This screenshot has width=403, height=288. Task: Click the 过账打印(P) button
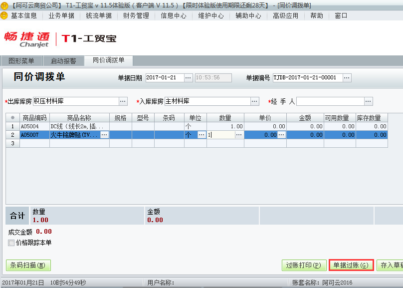[x=304, y=265]
